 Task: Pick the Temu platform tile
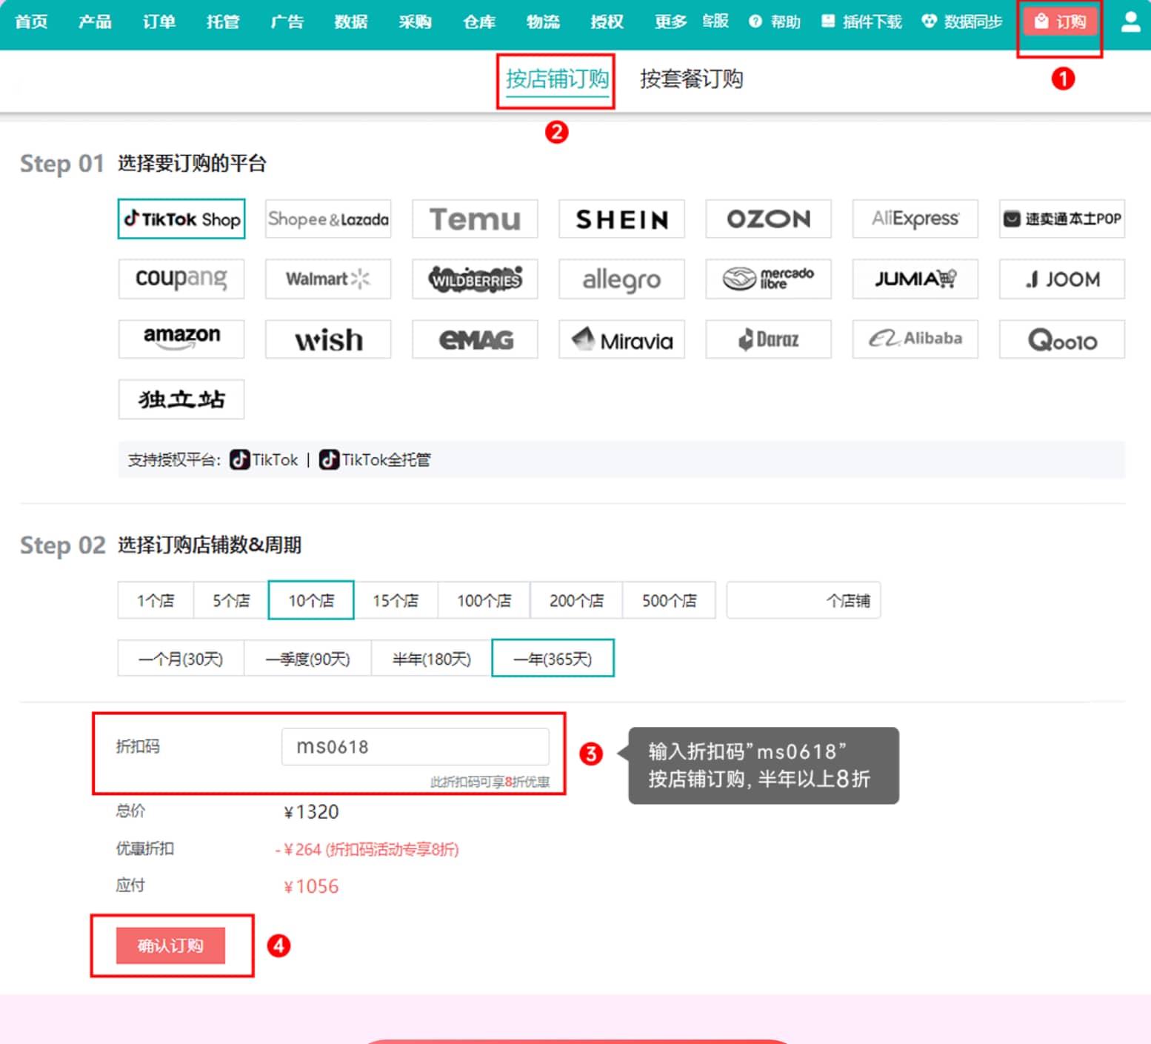pyautogui.click(x=475, y=219)
